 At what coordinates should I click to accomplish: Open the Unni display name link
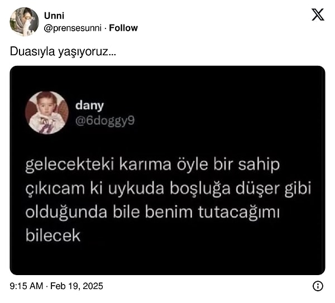tap(54, 16)
